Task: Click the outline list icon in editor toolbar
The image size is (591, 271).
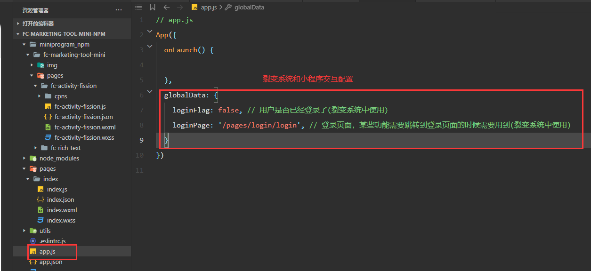Action: 138,7
